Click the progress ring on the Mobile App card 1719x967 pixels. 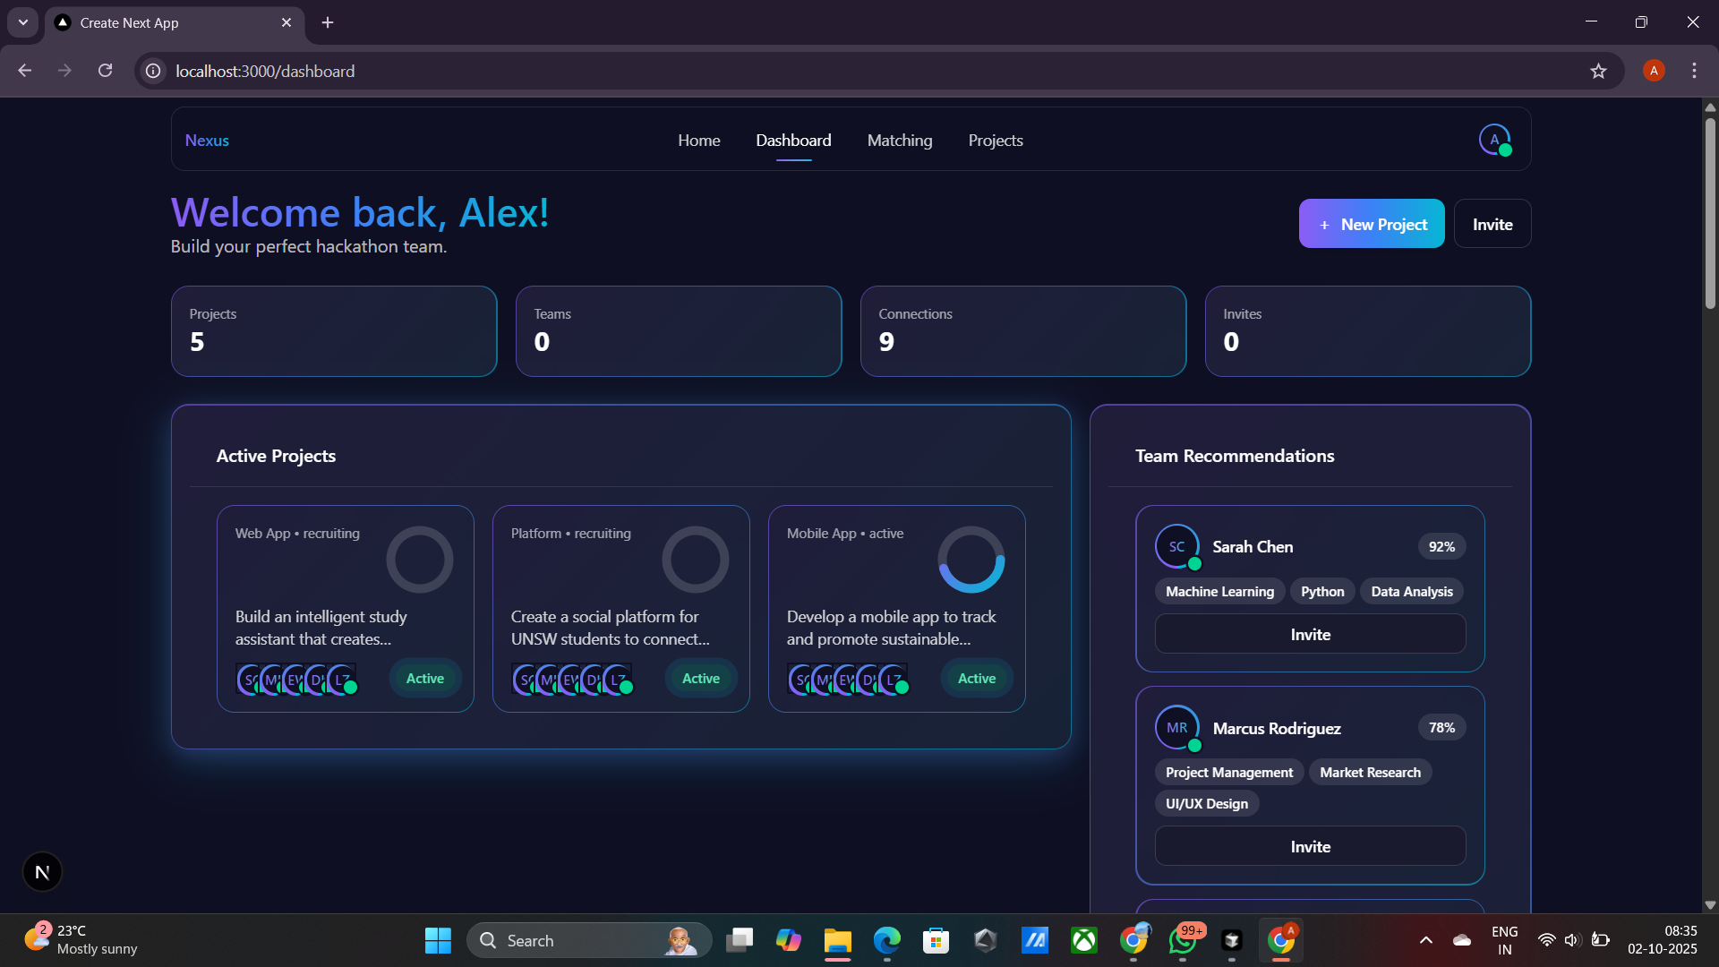point(971,560)
